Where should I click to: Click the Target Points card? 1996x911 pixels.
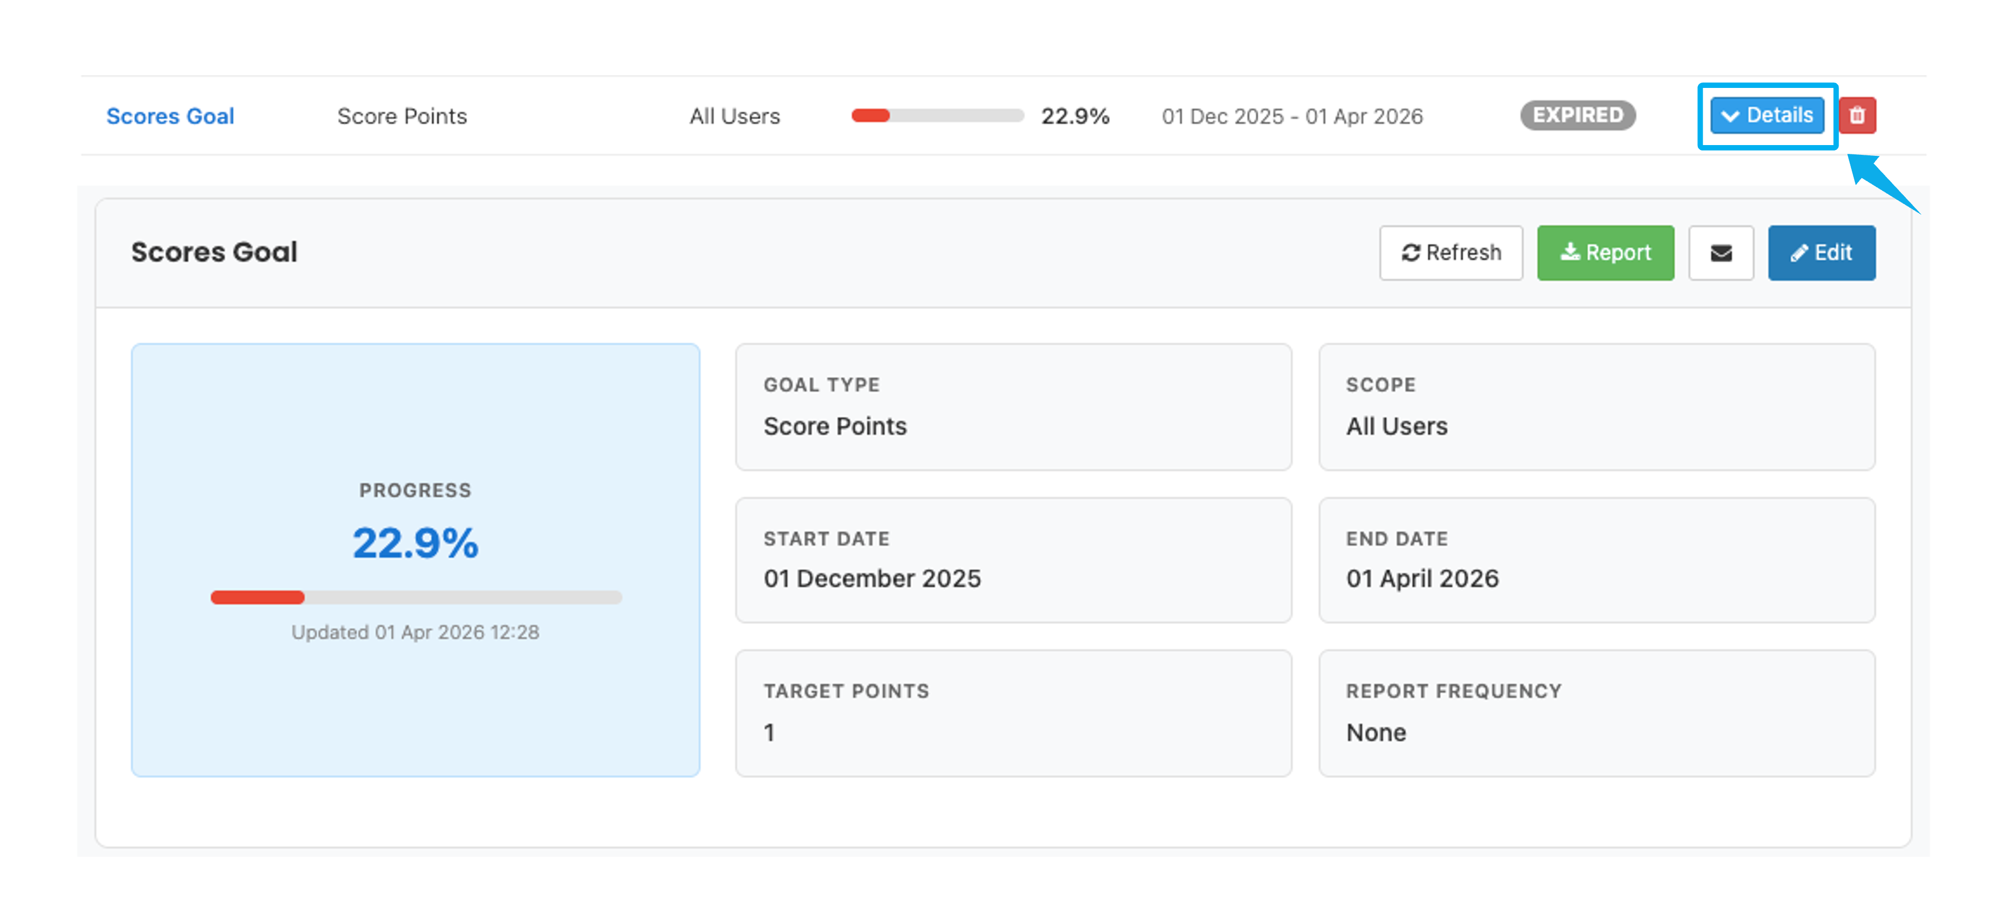pos(1013,712)
